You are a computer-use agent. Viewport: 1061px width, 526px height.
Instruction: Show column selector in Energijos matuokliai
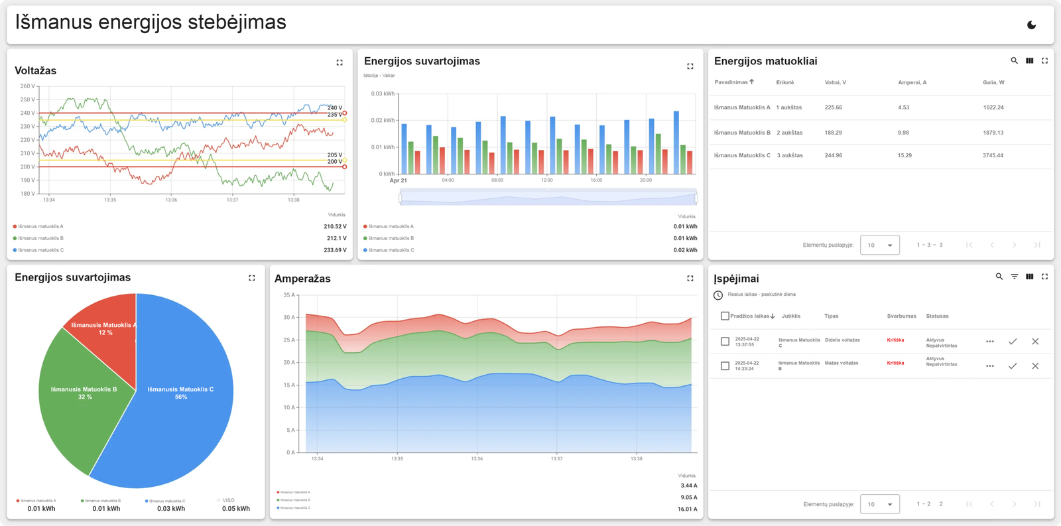1029,60
